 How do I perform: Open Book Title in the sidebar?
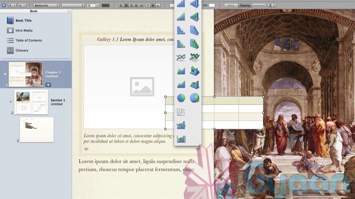[23, 20]
